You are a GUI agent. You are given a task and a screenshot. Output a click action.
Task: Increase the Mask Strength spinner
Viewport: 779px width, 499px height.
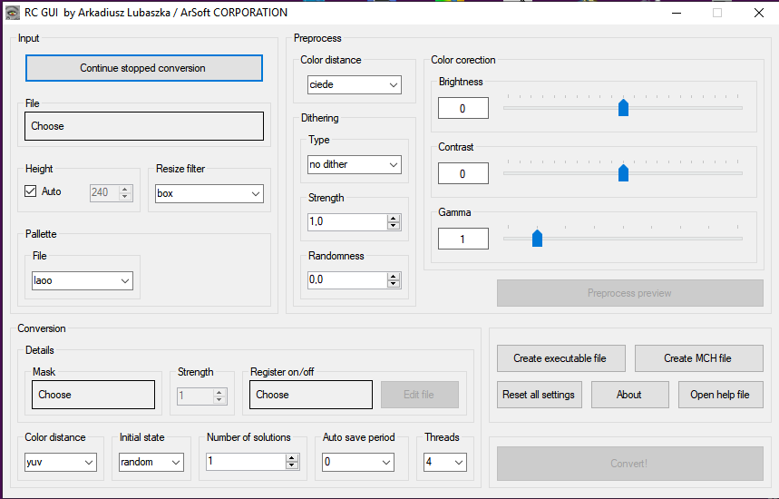pyautogui.click(x=219, y=392)
